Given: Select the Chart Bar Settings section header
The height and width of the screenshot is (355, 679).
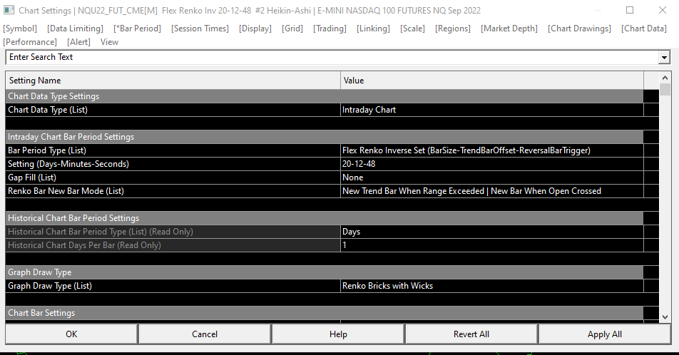Looking at the screenshot, I should (x=325, y=313).
